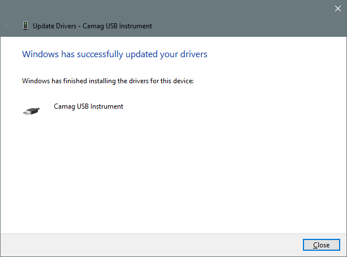347x257 pixels.
Task: Click the header area right of the dialog title
Action: point(249,26)
